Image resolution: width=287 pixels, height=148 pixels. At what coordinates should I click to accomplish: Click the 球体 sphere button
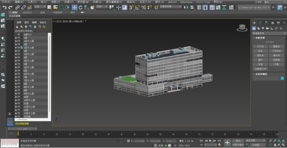260,51
